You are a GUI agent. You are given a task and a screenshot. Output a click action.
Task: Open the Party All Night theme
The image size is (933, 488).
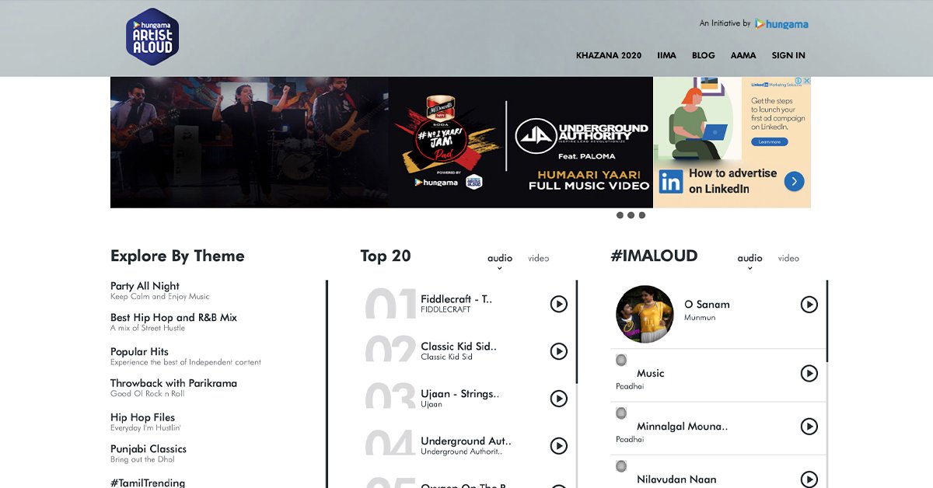(145, 286)
